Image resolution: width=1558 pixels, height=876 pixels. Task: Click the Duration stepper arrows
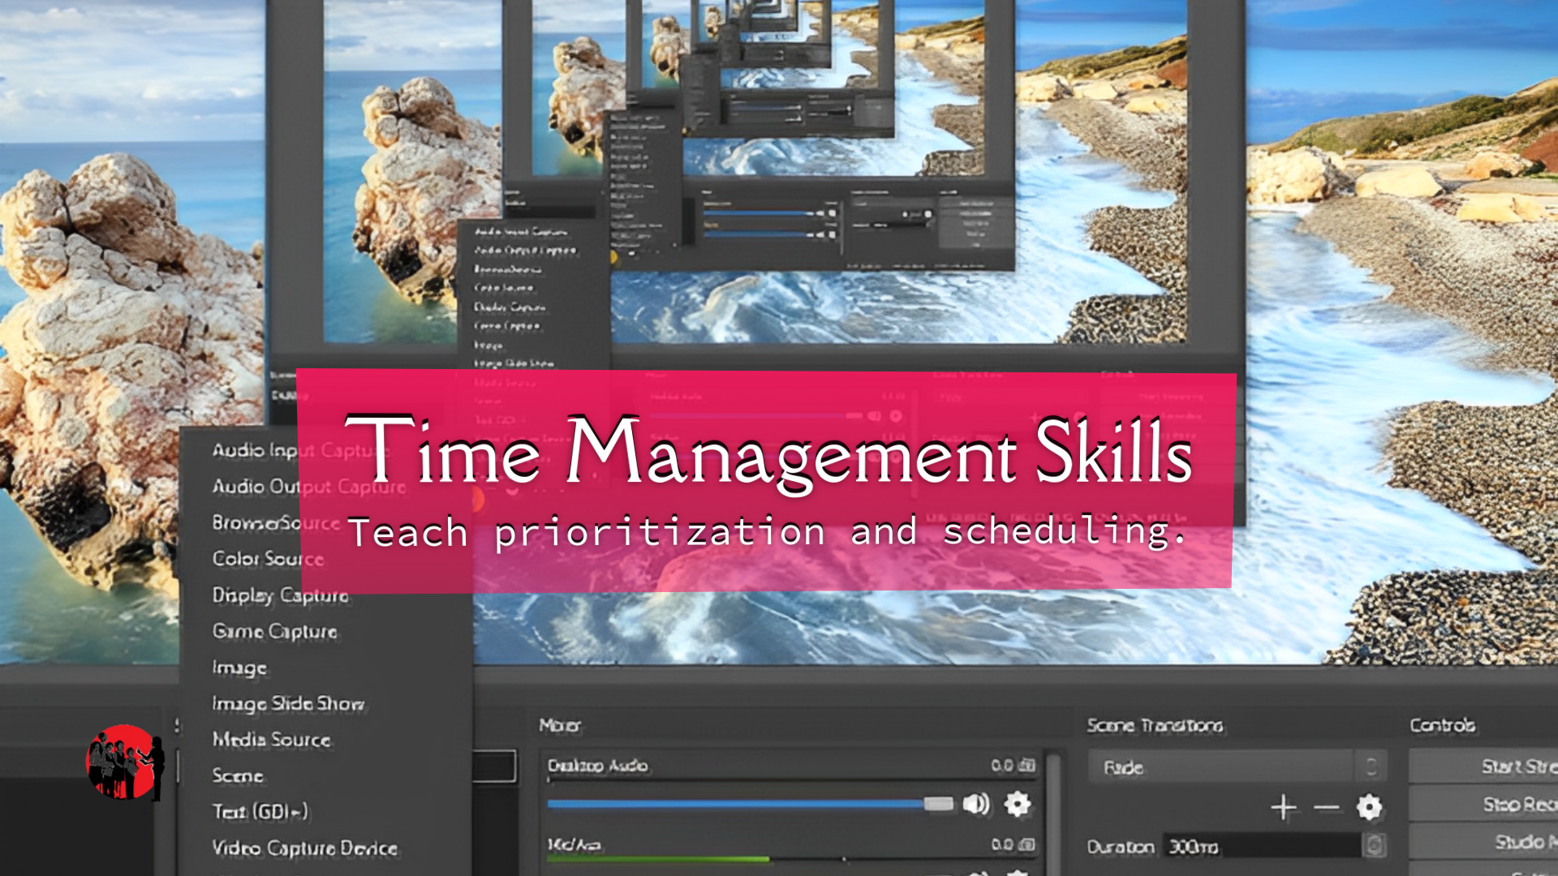coord(1374,846)
